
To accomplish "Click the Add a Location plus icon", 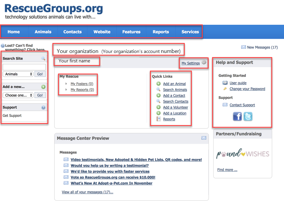I will click(158, 113).
